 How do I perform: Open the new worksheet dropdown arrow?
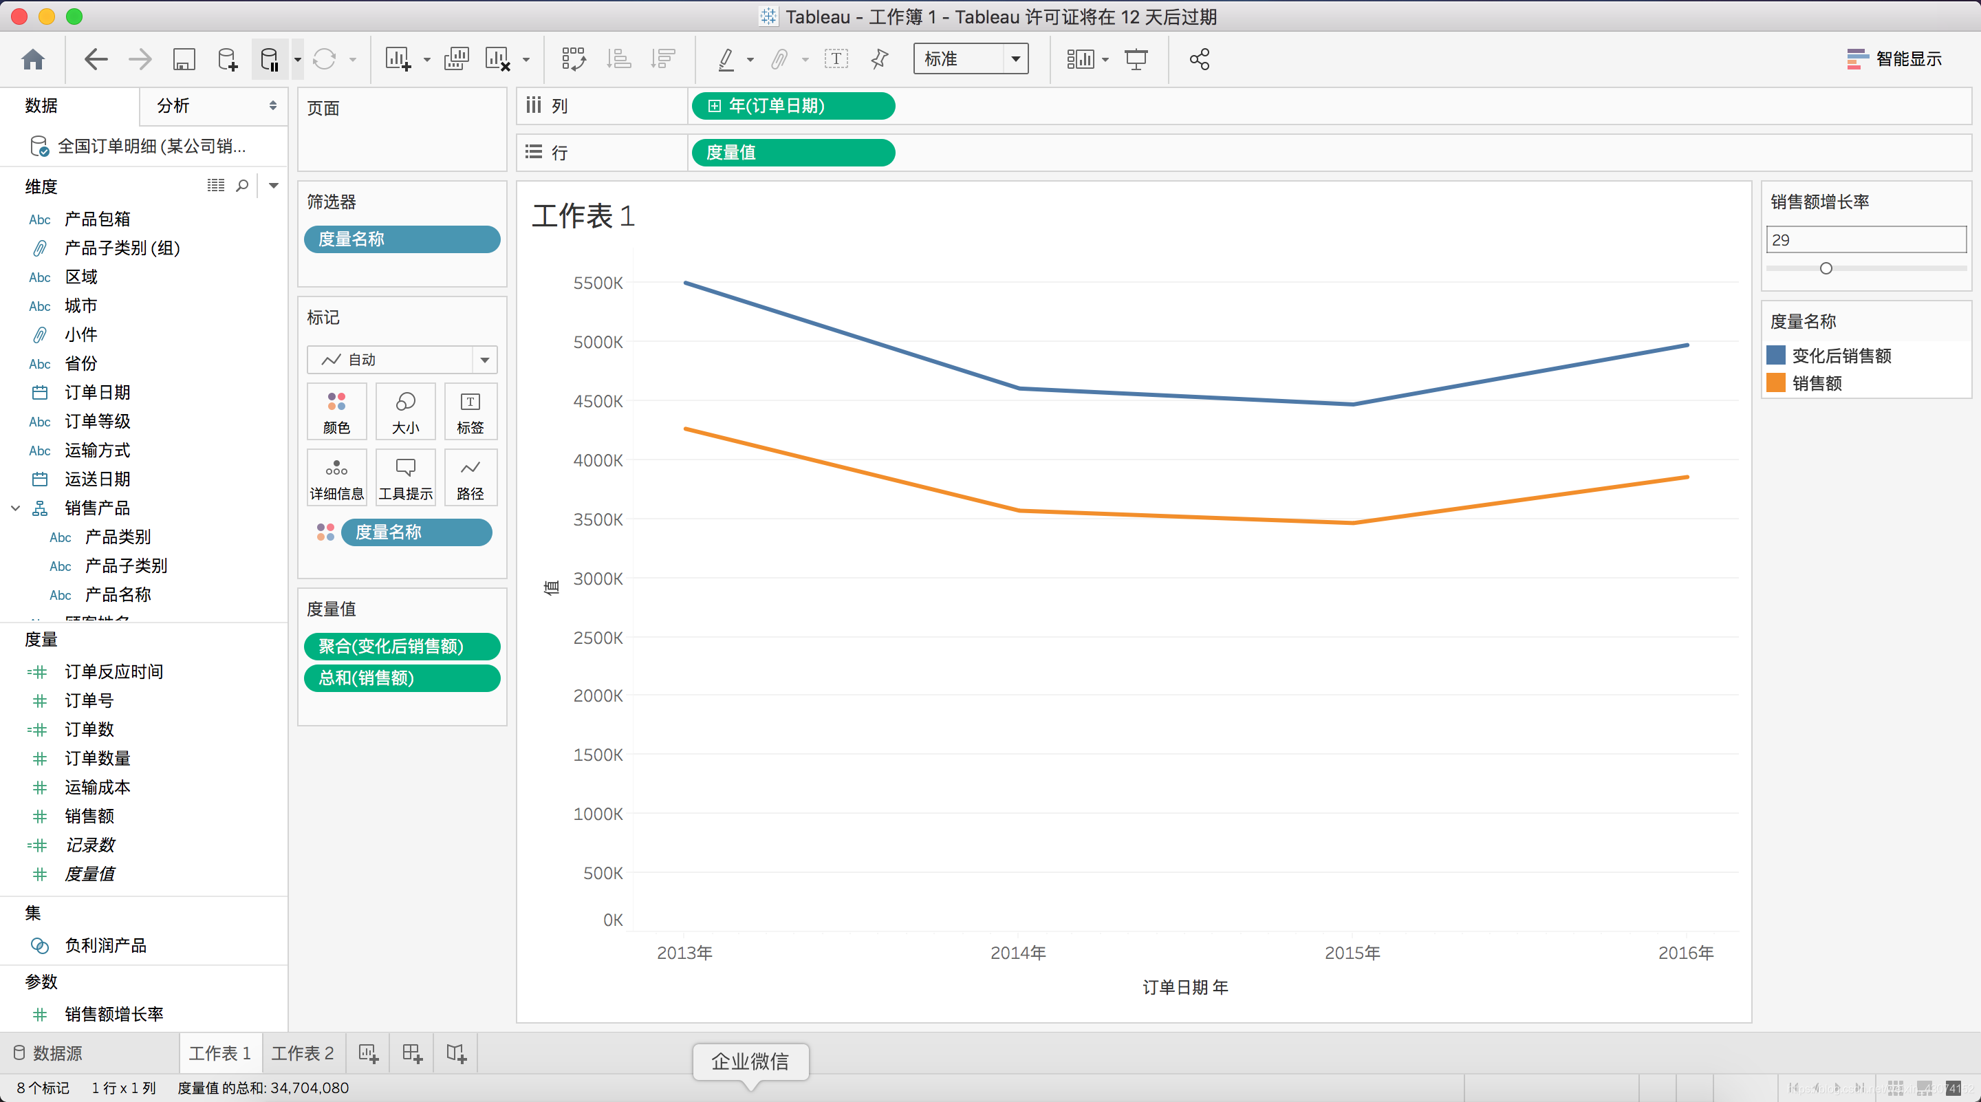pyautogui.click(x=426, y=59)
